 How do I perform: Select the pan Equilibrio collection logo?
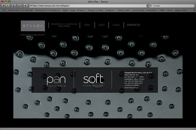pyautogui.click(x=56, y=81)
